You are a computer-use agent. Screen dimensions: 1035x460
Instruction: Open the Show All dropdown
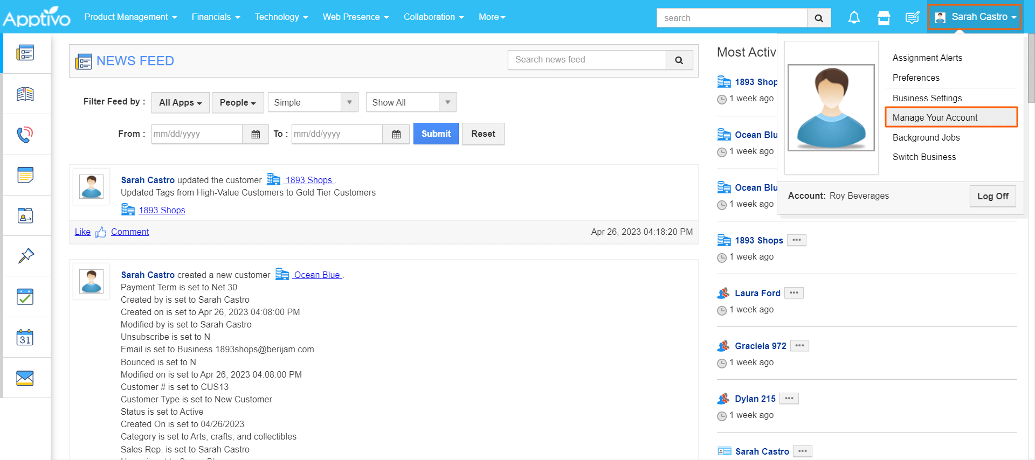411,102
